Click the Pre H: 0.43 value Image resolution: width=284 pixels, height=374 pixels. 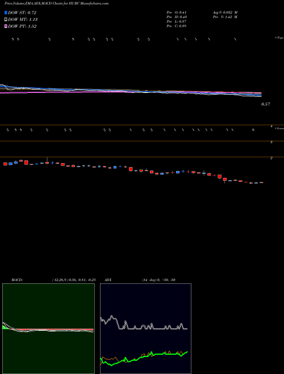tap(177, 17)
